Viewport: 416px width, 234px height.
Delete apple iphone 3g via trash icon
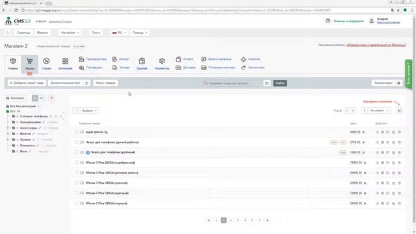click(x=399, y=132)
